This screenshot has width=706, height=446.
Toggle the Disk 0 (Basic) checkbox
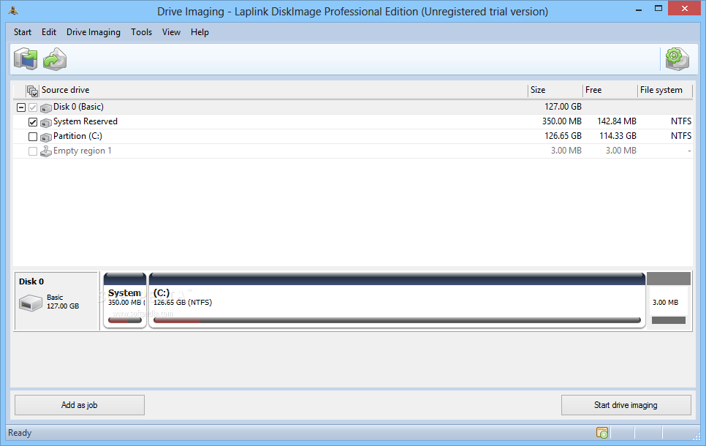pyautogui.click(x=33, y=107)
